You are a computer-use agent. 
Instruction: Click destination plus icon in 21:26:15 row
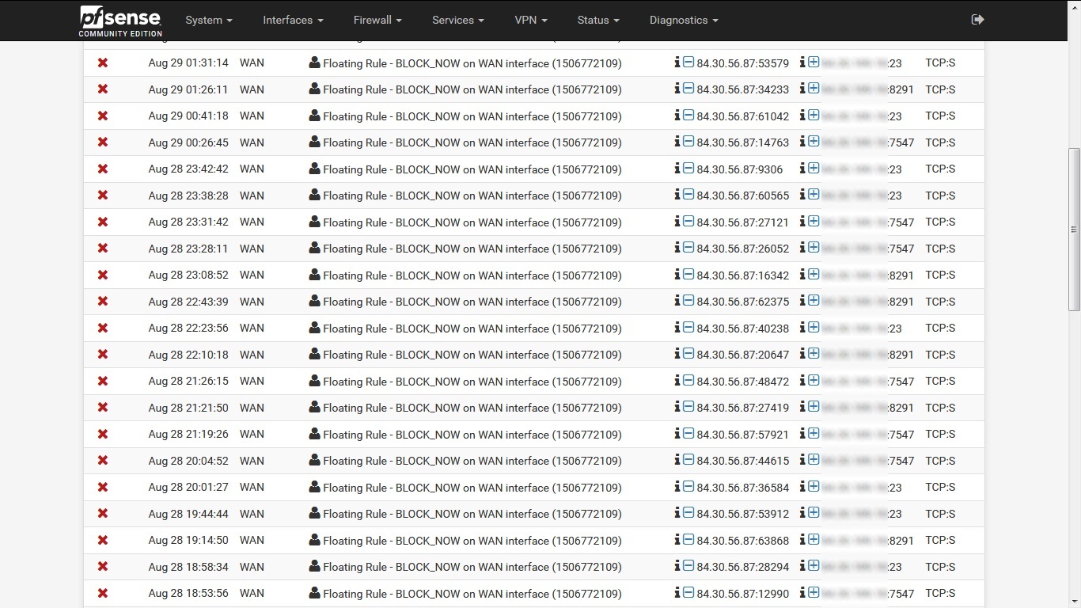[814, 380]
